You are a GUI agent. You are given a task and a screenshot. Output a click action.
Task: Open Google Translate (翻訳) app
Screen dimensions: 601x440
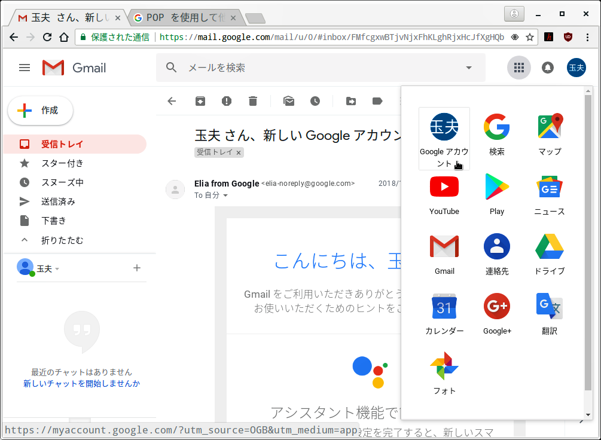[550, 315]
